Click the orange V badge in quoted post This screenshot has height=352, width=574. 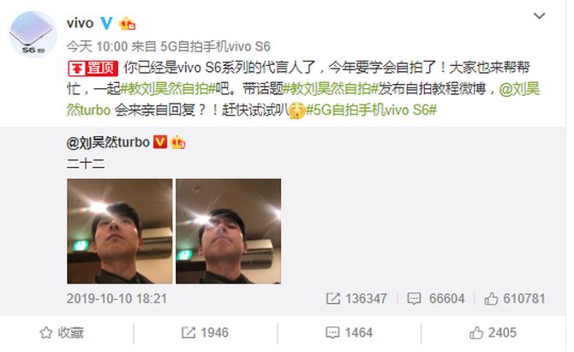(160, 142)
